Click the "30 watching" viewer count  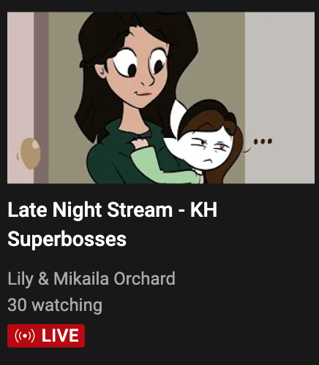55,305
